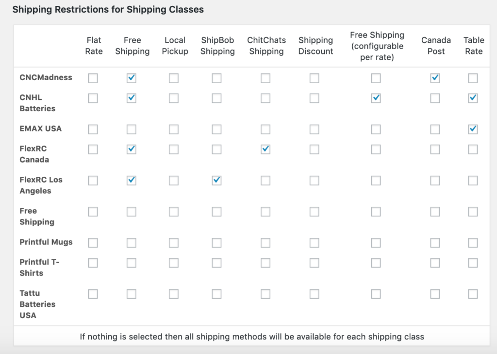Enable Canada Post for Tattu Batteries USA
The image size is (497, 354).
(x=435, y=294)
